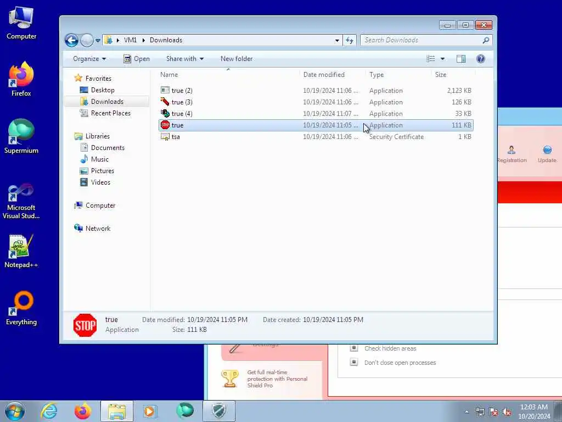This screenshot has width=562, height=422.
Task: Open the Microsoft Visual Studio desktop shortcut
Action: pos(21,201)
